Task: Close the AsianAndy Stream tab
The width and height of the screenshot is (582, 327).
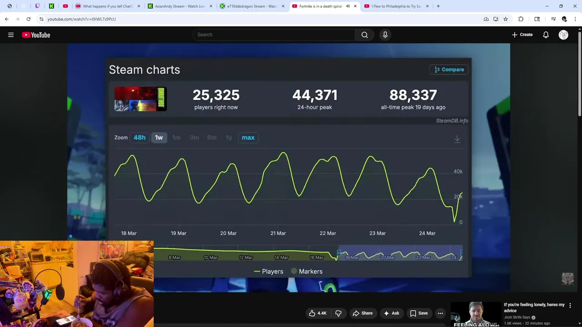Action: 211,6
